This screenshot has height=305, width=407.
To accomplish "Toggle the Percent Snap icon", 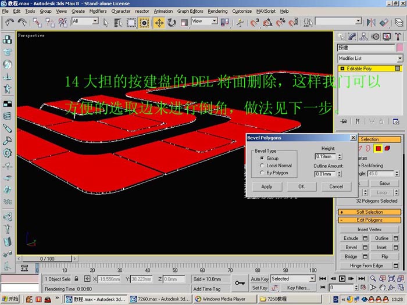I will 281,23.
